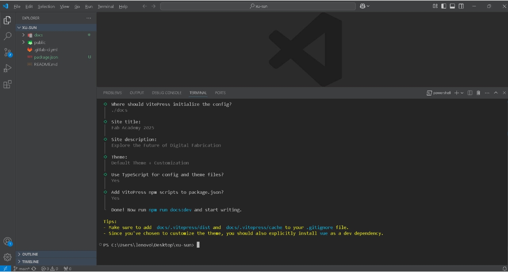Open Copilot chat icon in title bar

tap(362, 6)
